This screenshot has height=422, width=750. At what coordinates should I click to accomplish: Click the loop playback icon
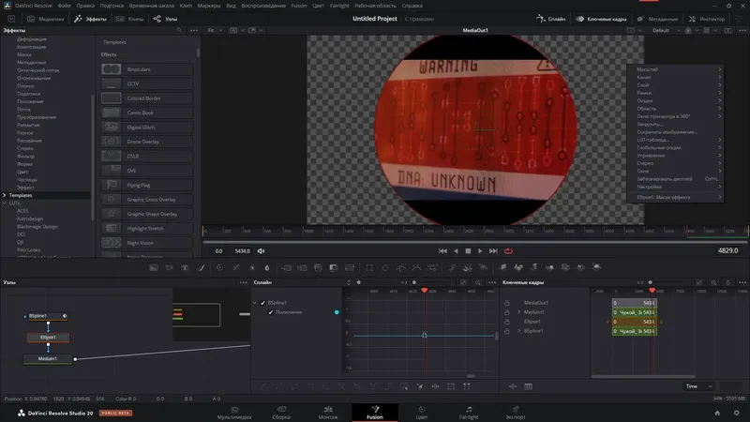coord(508,250)
